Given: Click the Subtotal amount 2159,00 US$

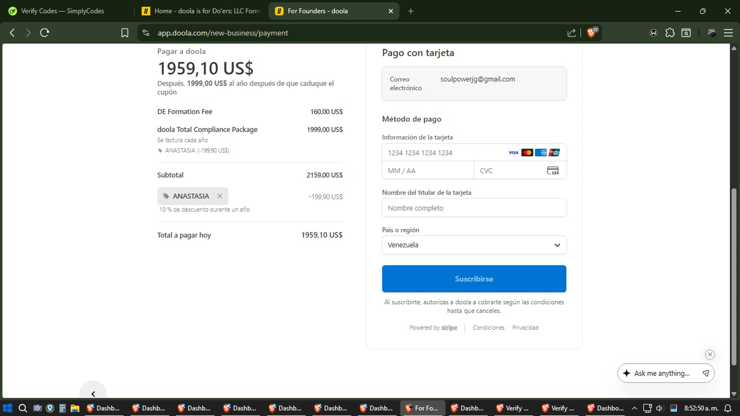Looking at the screenshot, I should 325,175.
